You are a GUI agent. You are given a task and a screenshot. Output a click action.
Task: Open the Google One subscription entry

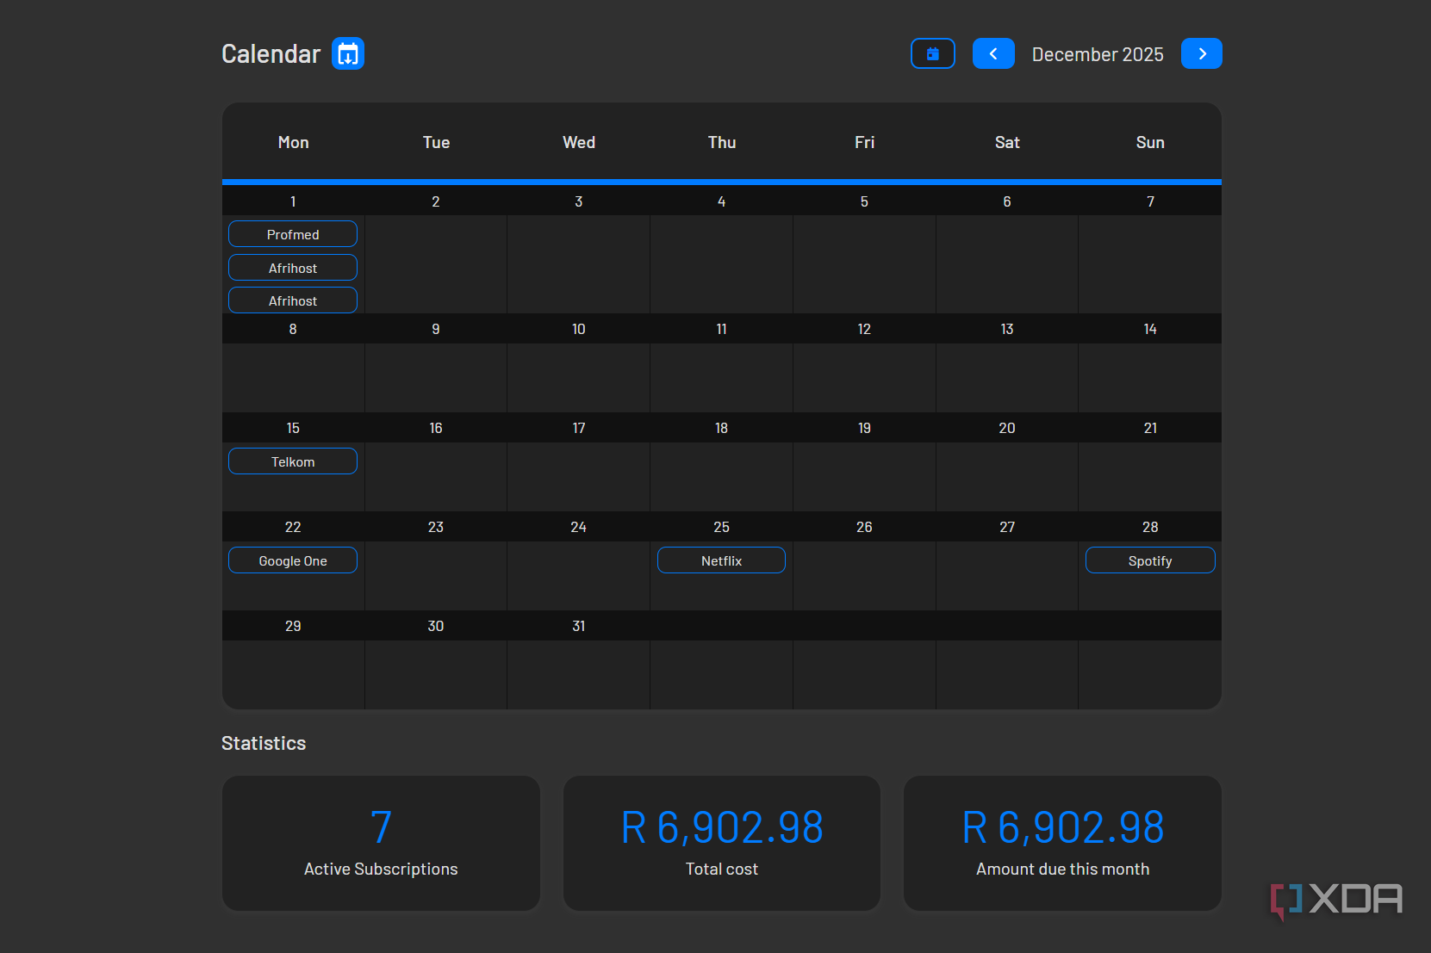(x=293, y=560)
